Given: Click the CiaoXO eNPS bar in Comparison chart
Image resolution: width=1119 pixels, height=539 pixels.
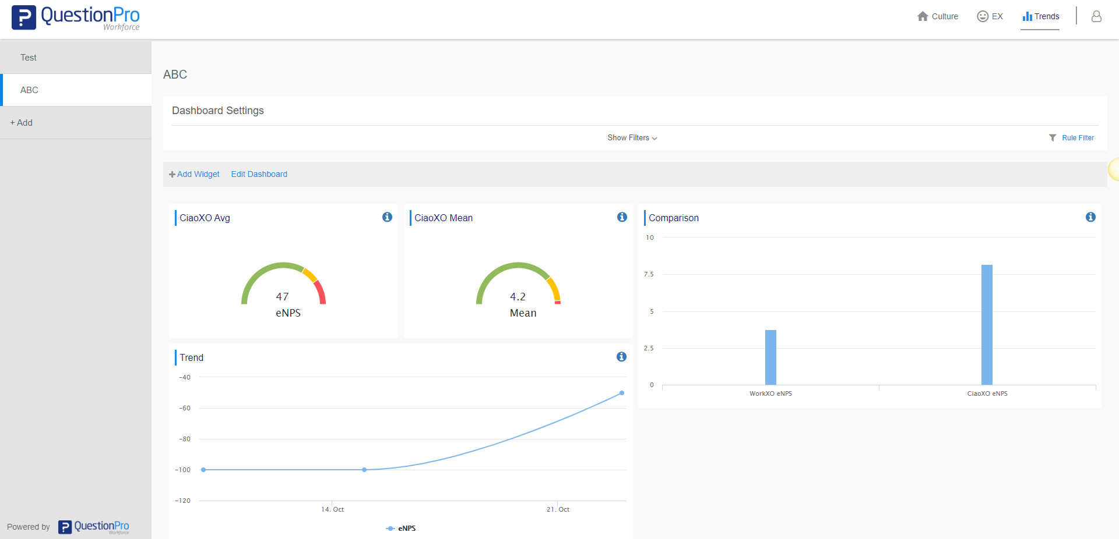Looking at the screenshot, I should coord(987,325).
